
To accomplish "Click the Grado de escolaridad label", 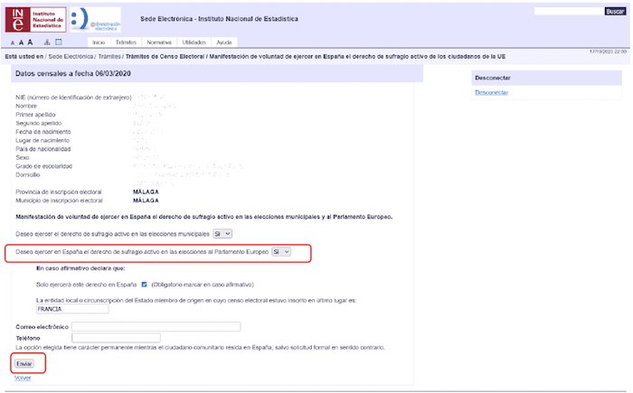I will point(44,166).
